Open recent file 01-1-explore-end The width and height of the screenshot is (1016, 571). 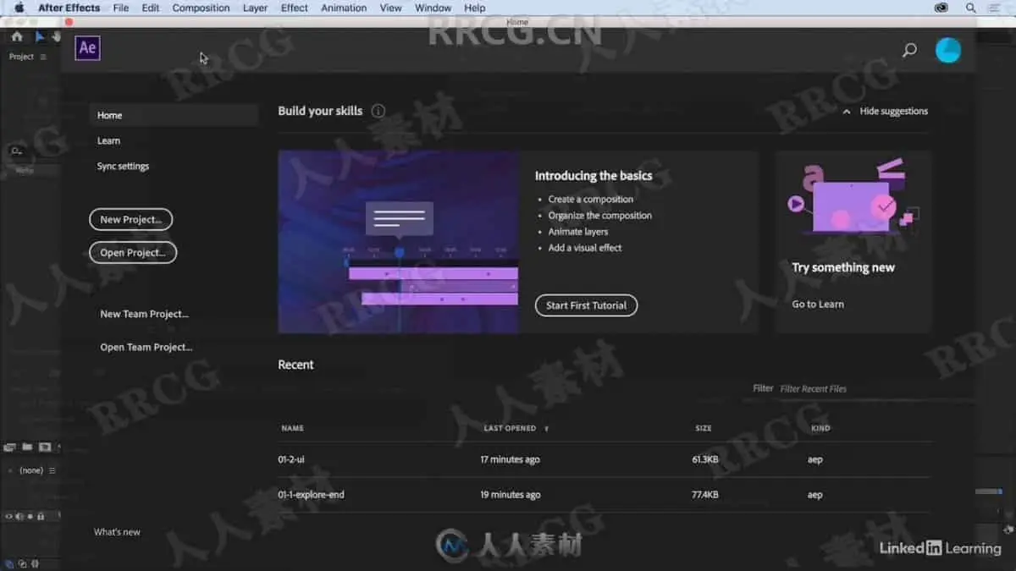click(x=311, y=495)
